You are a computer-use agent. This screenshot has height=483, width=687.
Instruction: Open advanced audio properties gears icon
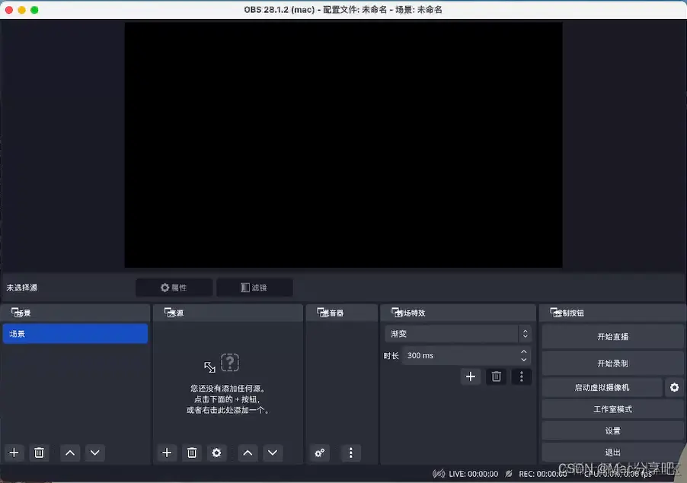point(320,453)
